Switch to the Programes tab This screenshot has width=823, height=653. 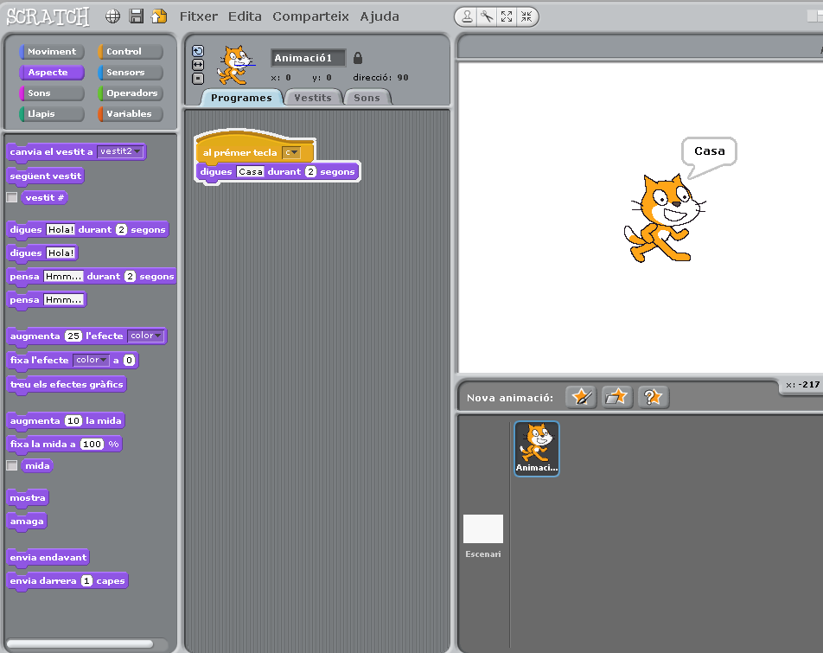coord(241,98)
